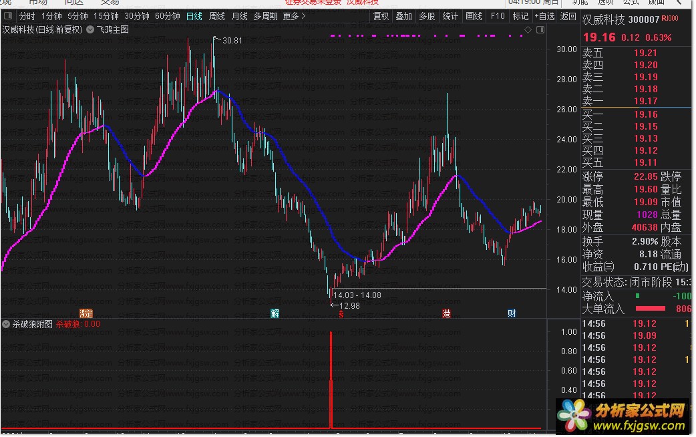
Task: Click the 交易状态 trading status line
Action: coord(637,283)
